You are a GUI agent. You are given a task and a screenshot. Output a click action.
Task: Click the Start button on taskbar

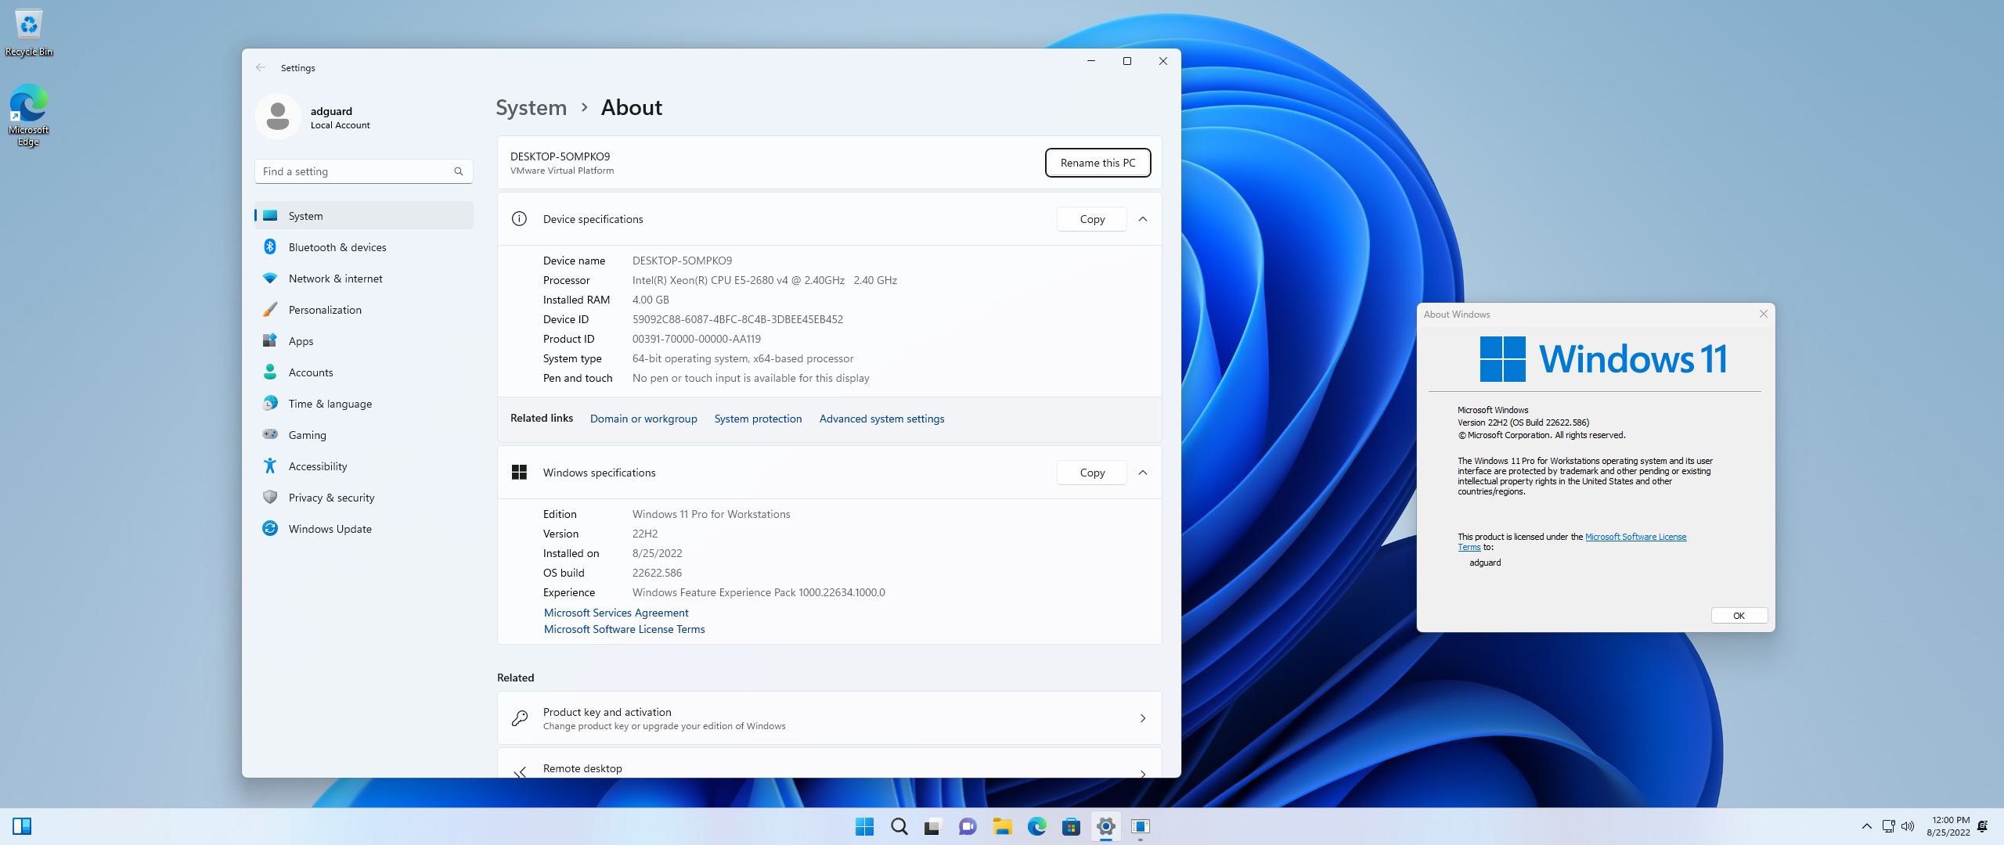click(x=864, y=826)
